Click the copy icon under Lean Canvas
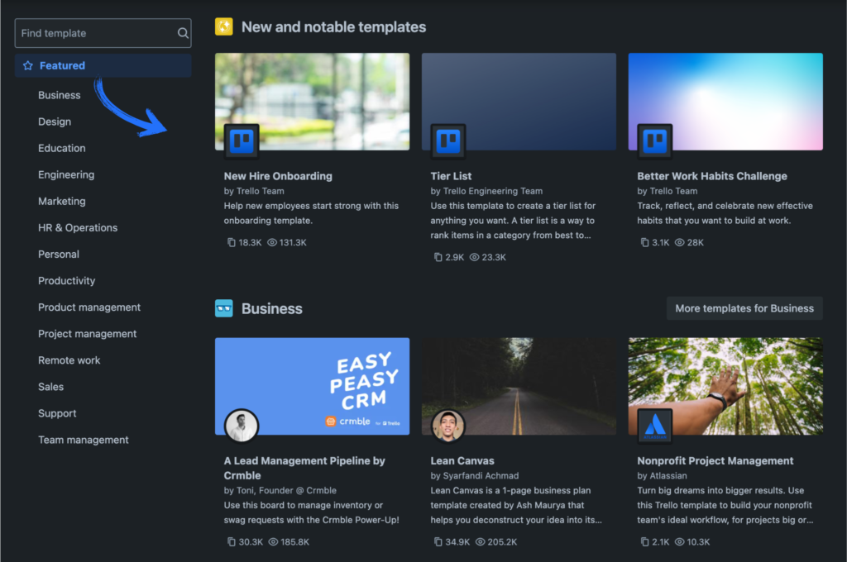 [x=438, y=541]
